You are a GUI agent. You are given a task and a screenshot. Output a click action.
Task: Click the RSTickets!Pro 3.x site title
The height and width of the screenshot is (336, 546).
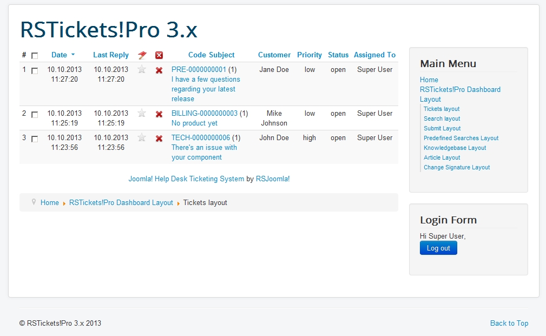(109, 30)
